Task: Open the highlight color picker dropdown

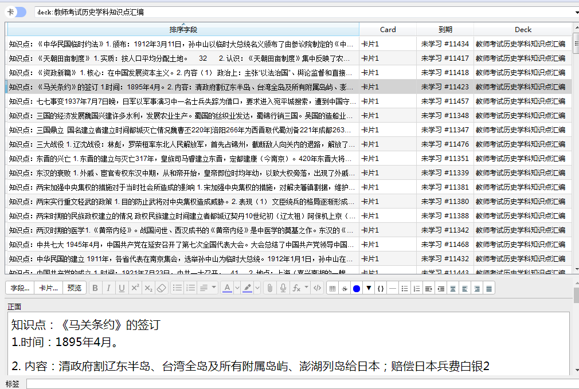Action: pyautogui.click(x=257, y=288)
